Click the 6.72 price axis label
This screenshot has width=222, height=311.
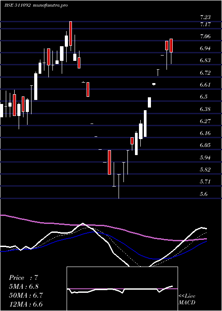point(205,73)
